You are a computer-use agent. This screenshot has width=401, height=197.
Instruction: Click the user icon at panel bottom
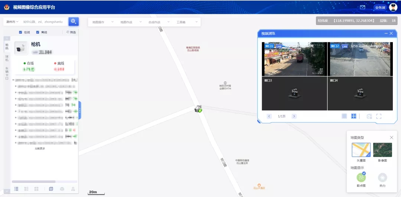click(x=73, y=189)
